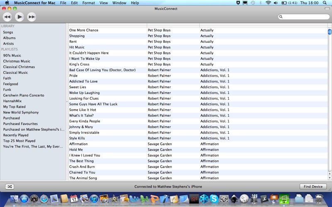Select the song 'Crash And Burn'
This screenshot has height=207, width=332.
click(x=82, y=167)
